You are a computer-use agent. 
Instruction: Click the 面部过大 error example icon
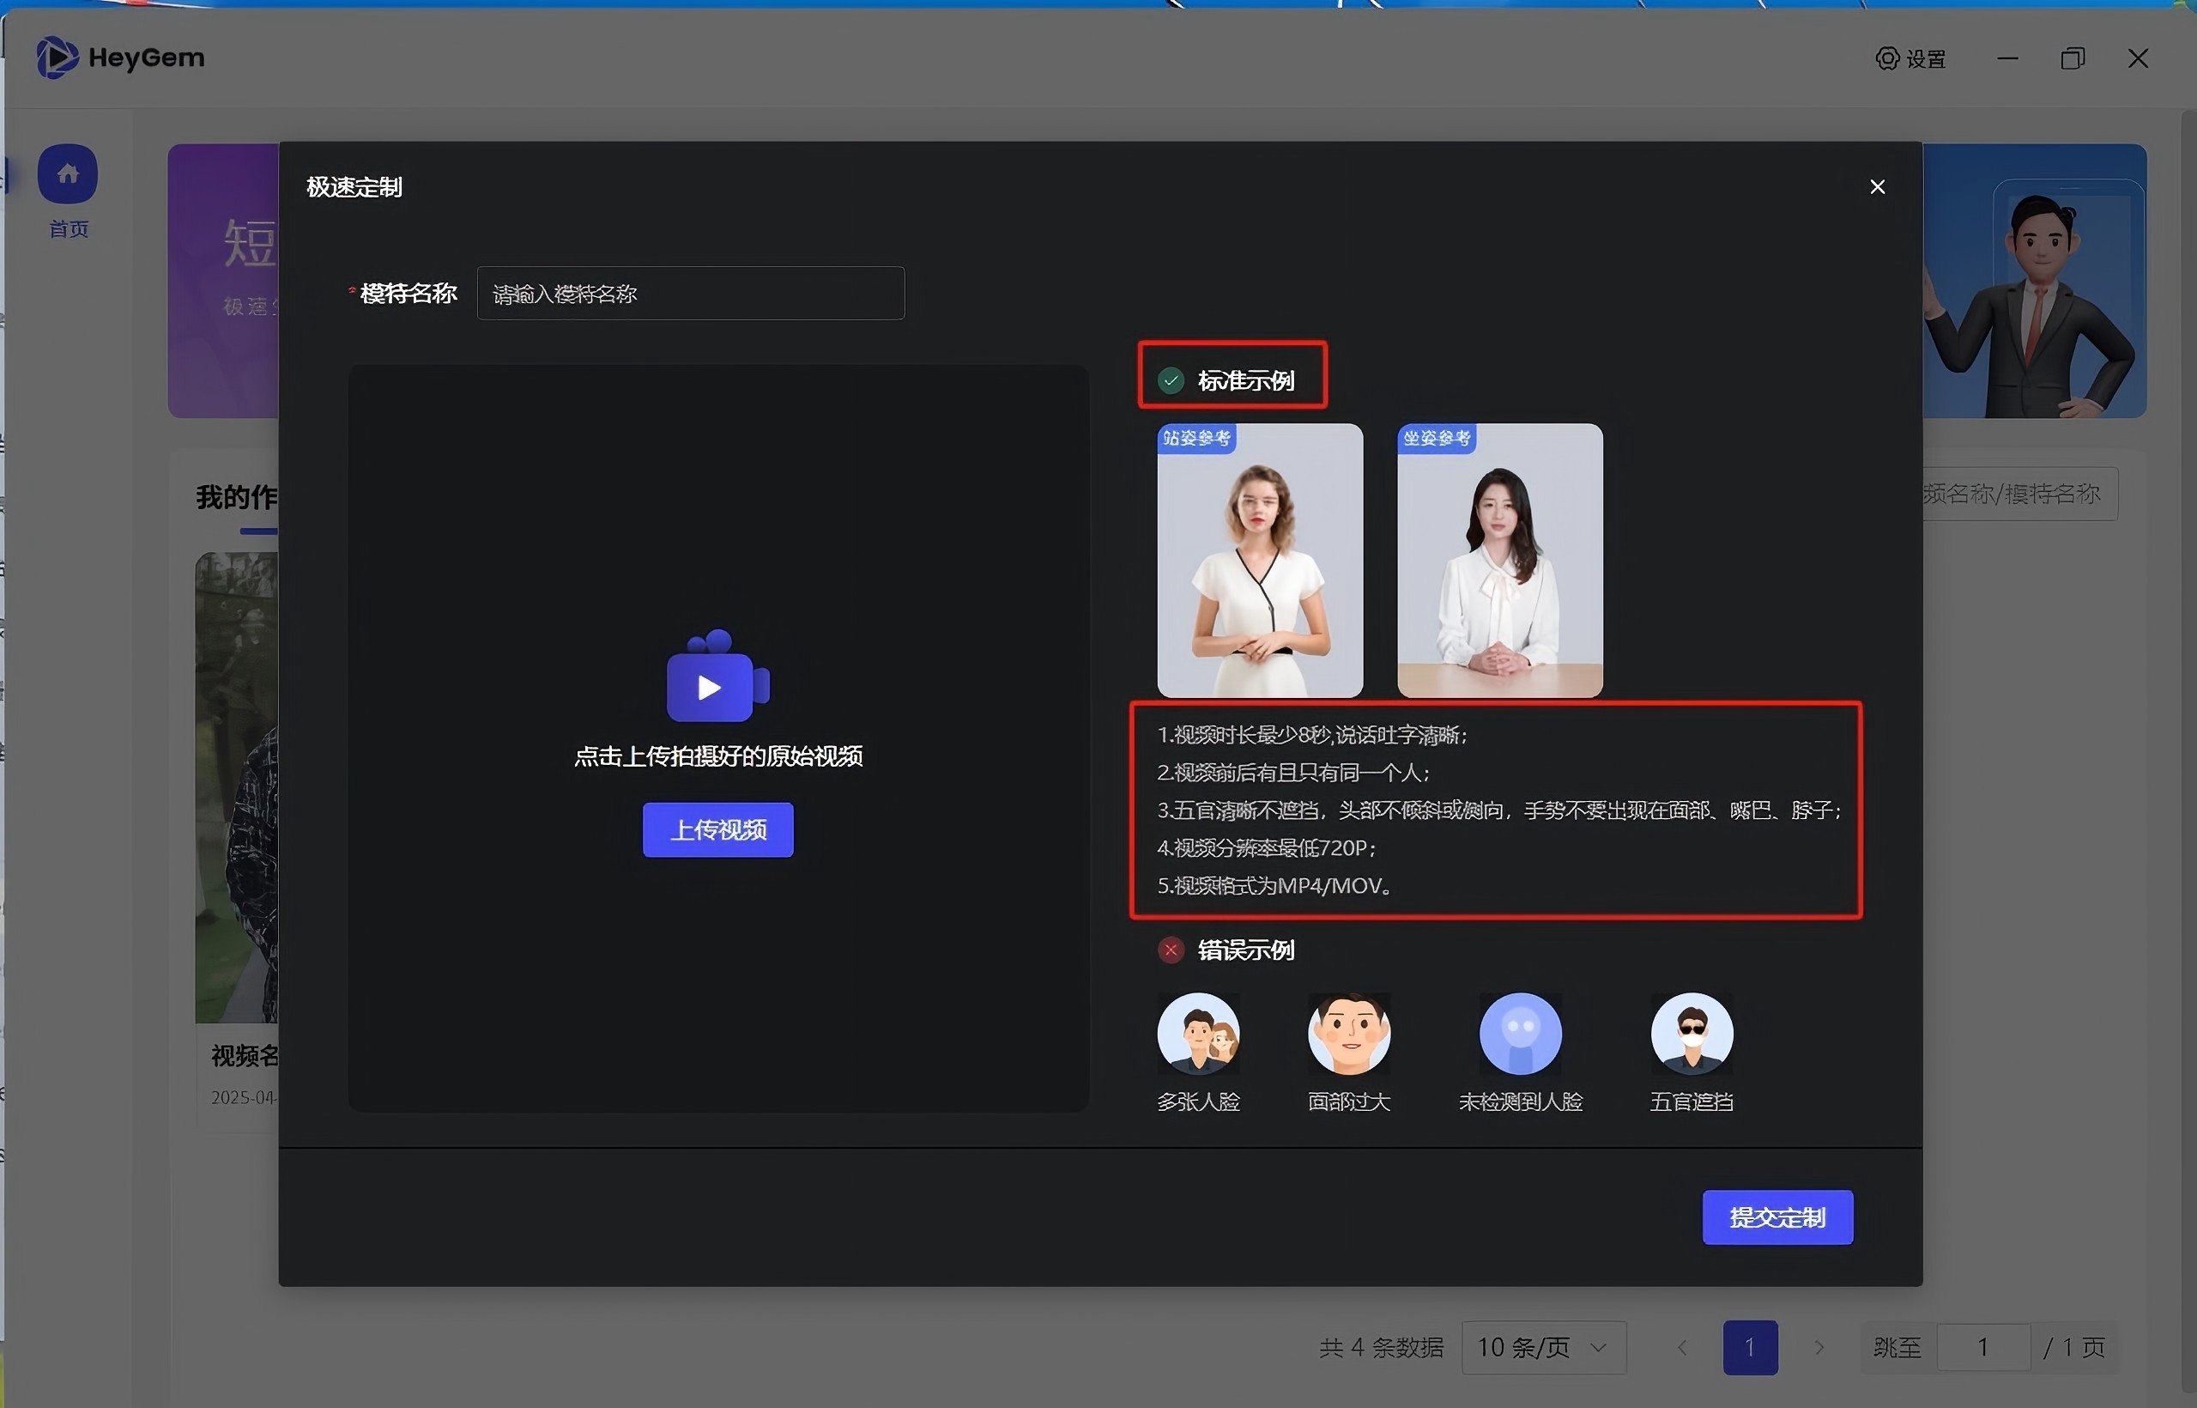(1350, 1033)
